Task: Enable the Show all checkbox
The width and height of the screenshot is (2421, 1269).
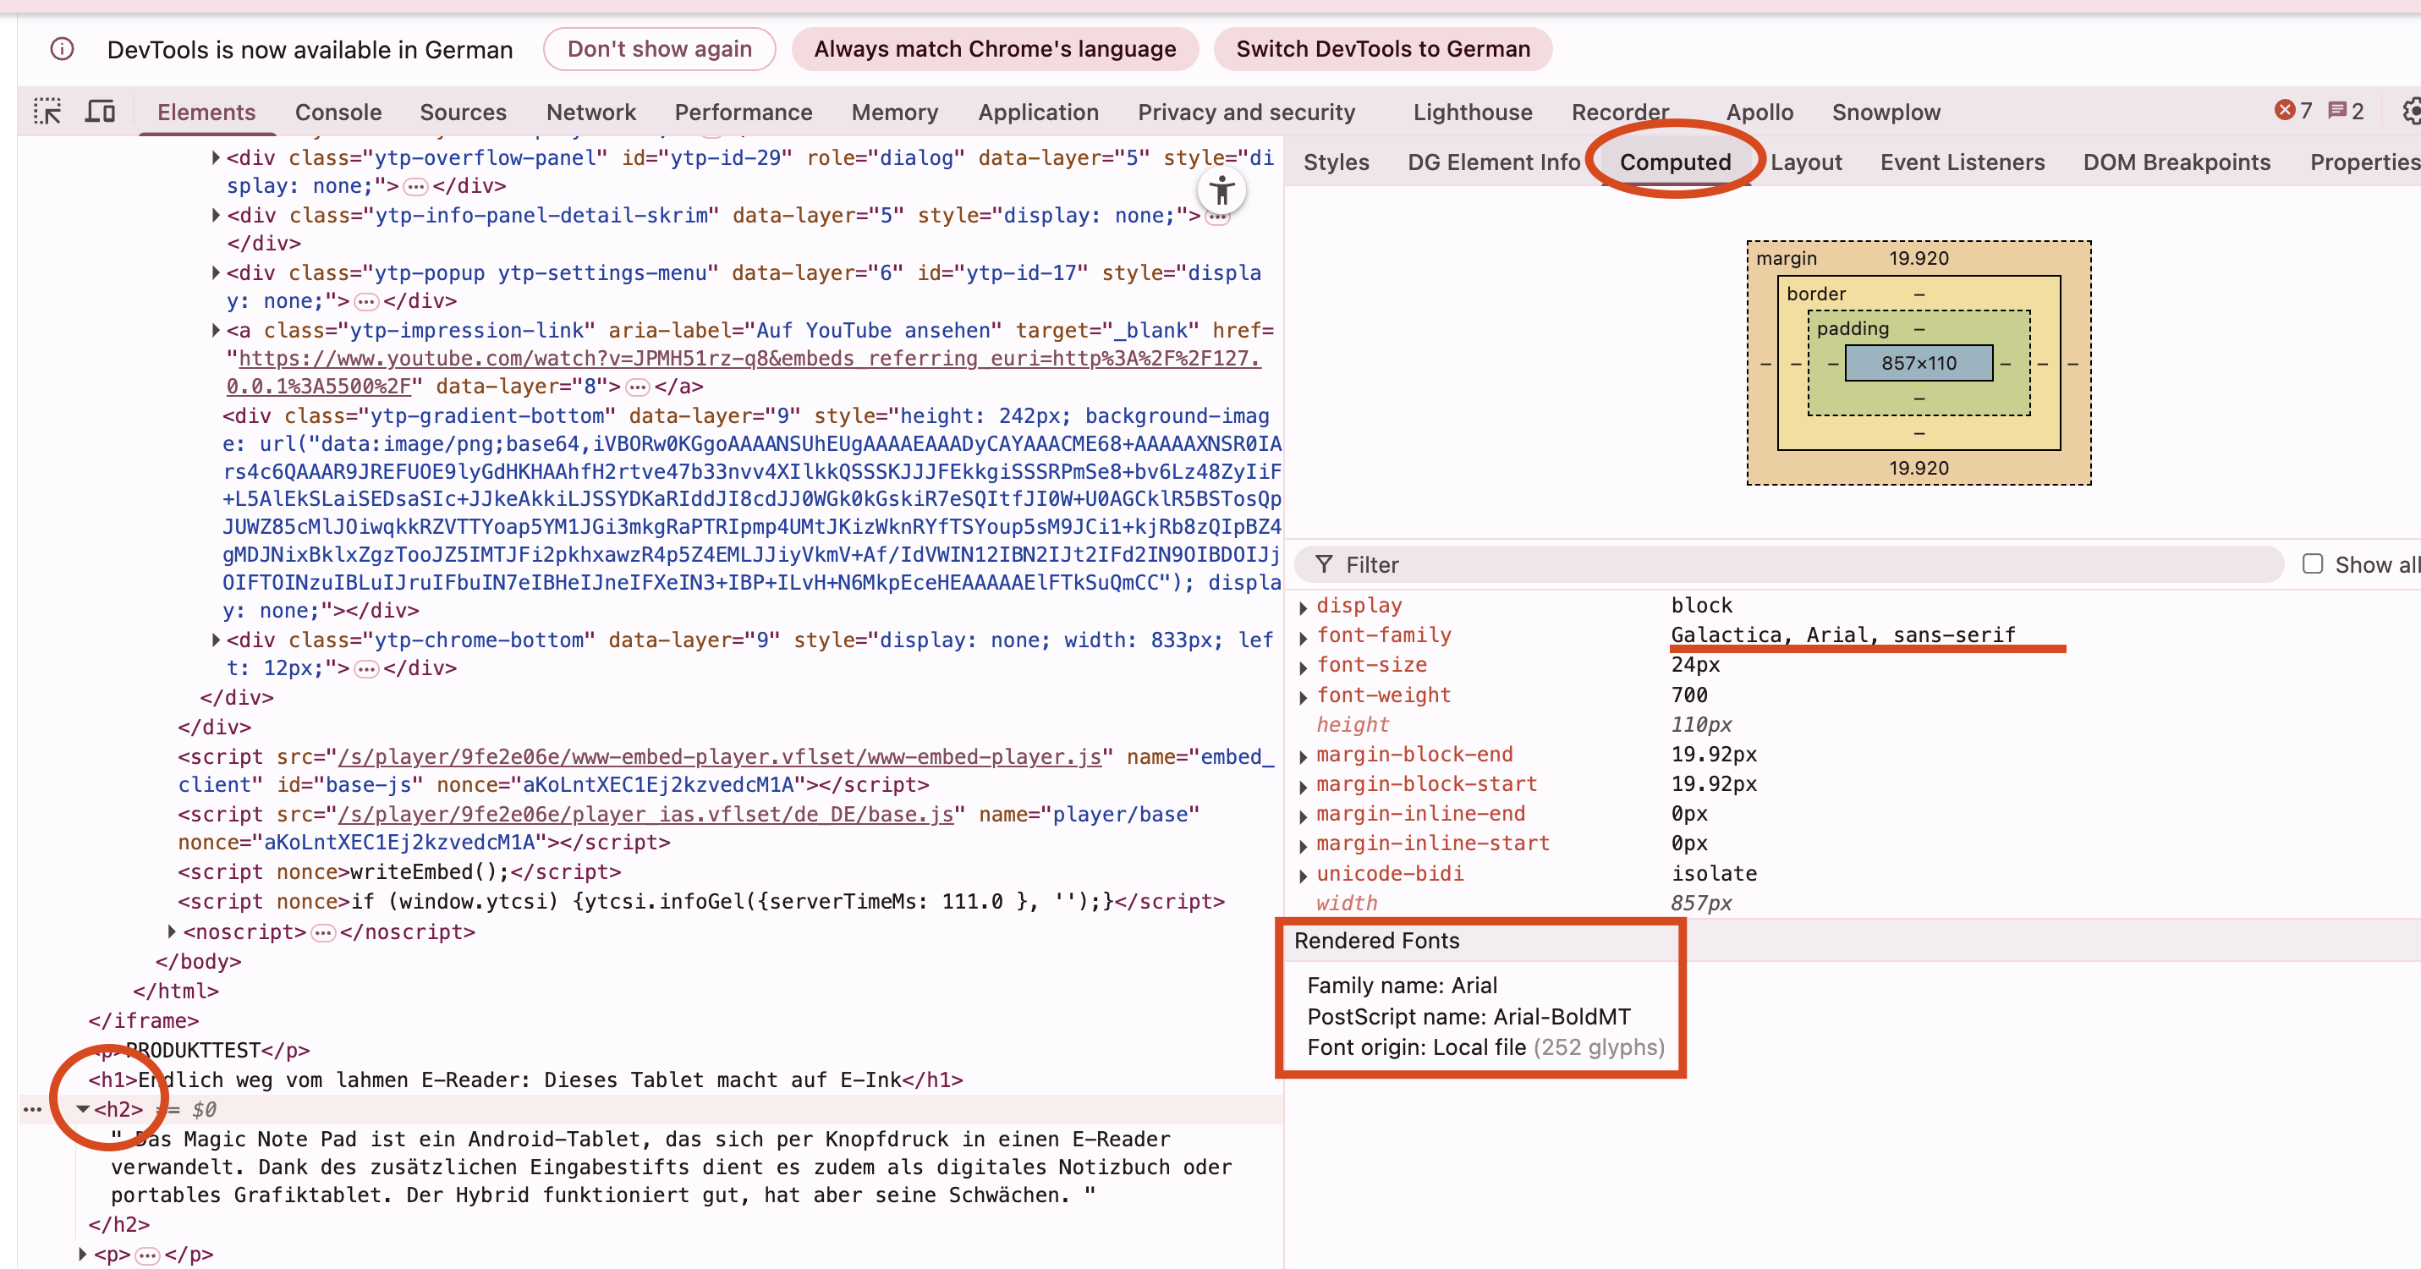Action: coord(2313,564)
